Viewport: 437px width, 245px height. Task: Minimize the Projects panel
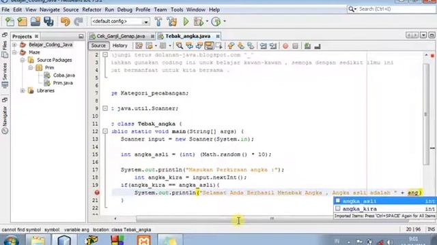click(81, 36)
